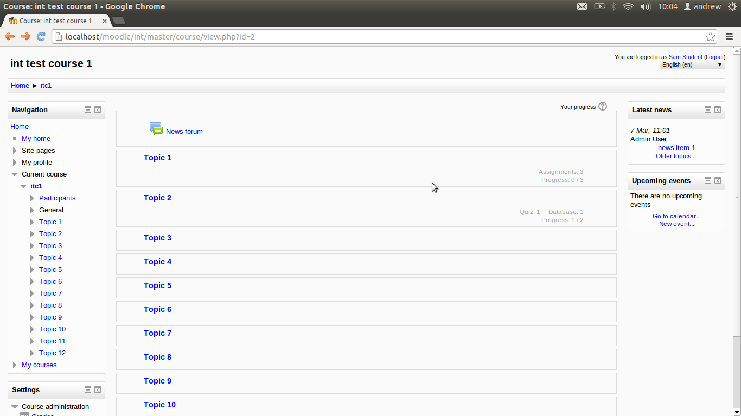Viewport: 741px width, 416px height.
Task: Click Home link in Navigation block
Action: click(x=20, y=127)
